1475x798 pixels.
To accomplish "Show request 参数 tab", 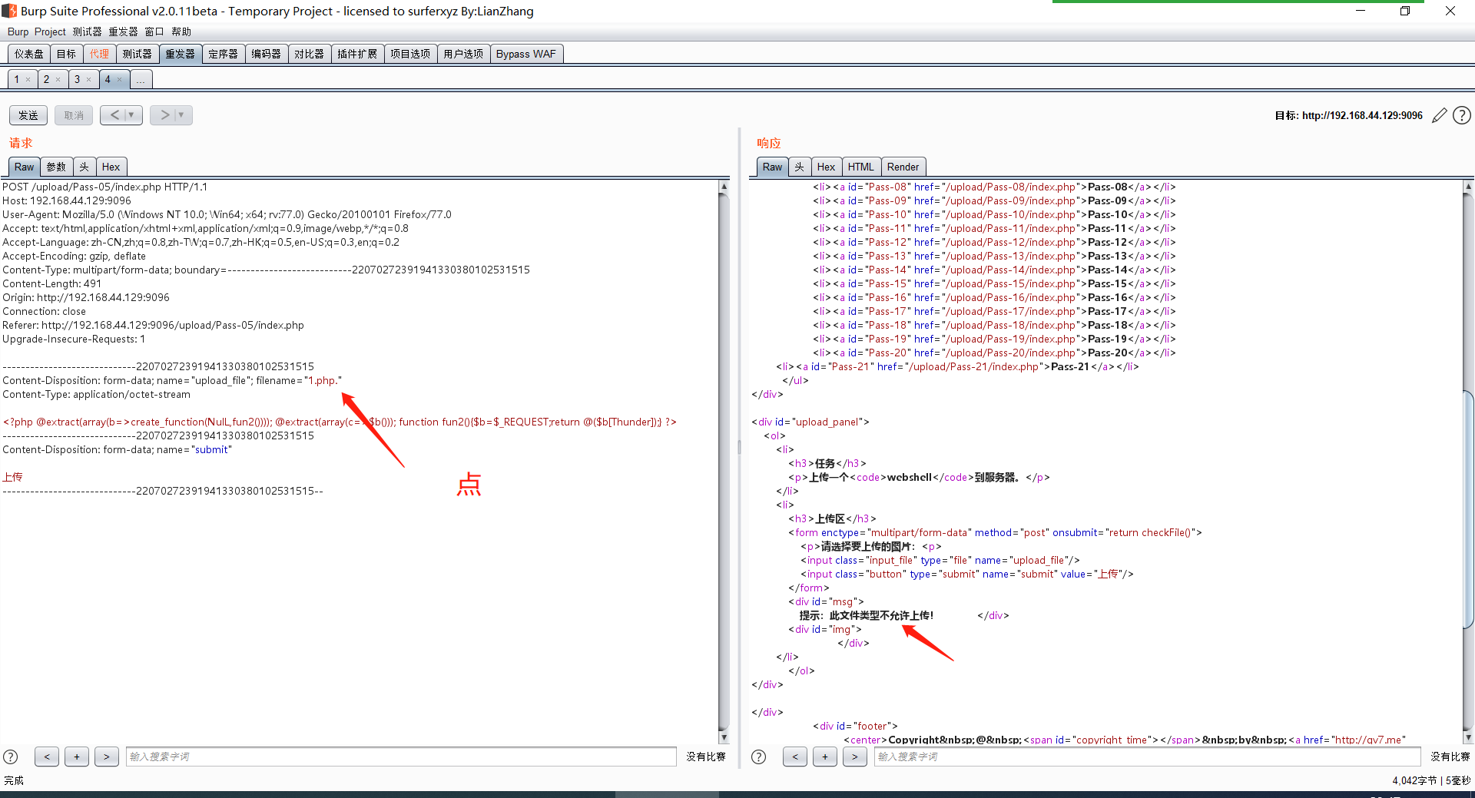I will click(x=56, y=167).
